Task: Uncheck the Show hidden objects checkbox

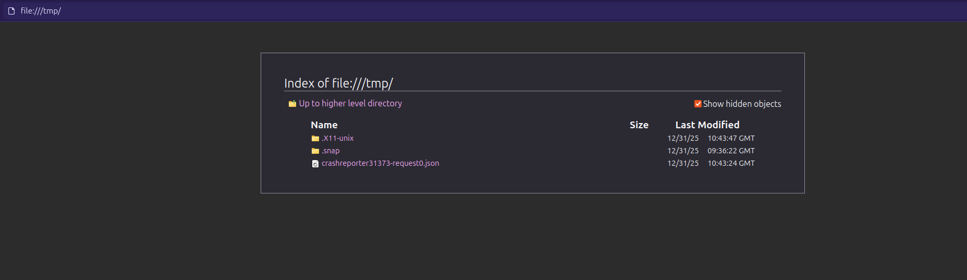Action: [x=697, y=104]
